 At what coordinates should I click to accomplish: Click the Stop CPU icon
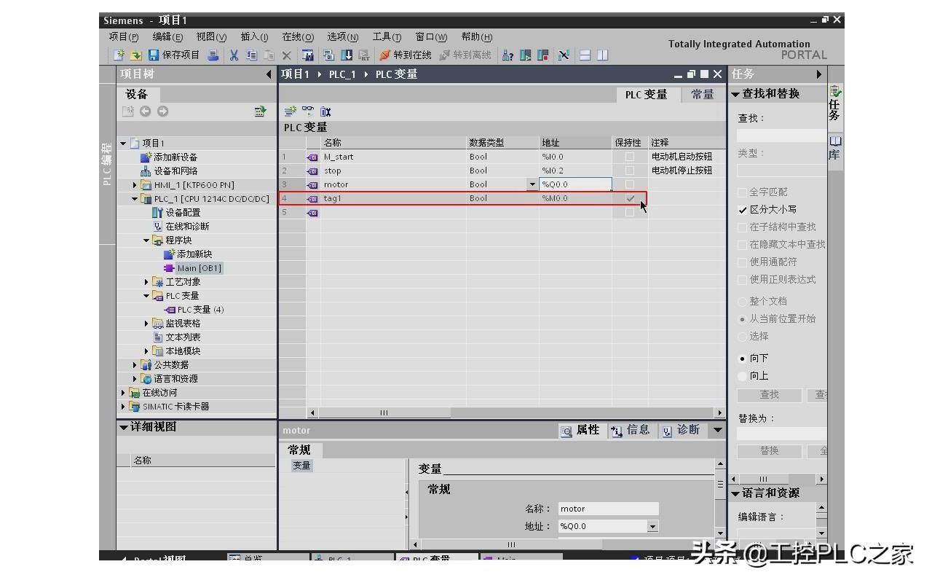(542, 55)
